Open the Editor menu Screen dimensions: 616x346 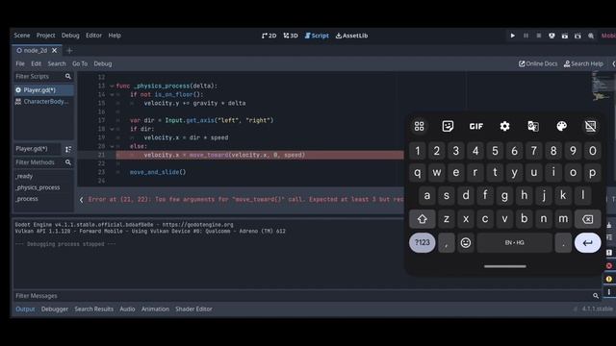[x=94, y=36]
